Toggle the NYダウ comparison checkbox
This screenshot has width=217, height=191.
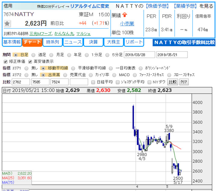(149, 82)
